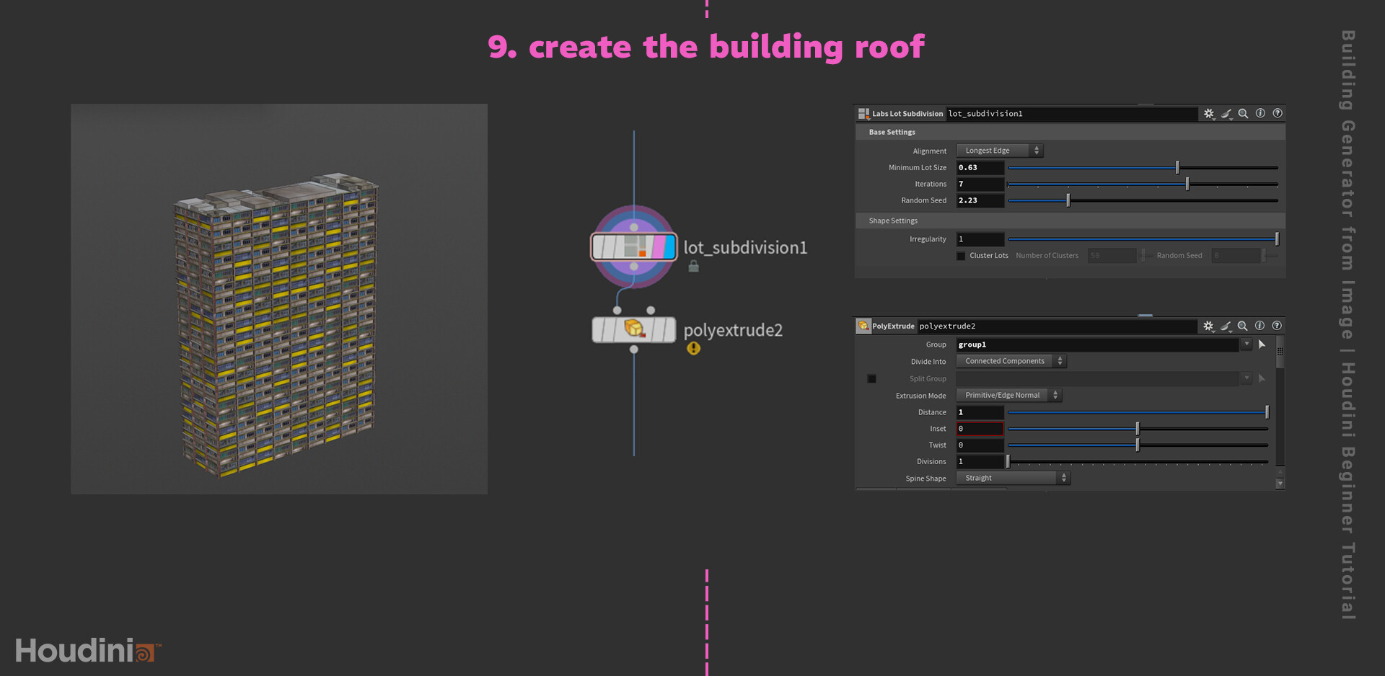Viewport: 1385px width, 676px height.
Task: Select the lot_subdivision1 node in the network
Action: [x=633, y=246]
